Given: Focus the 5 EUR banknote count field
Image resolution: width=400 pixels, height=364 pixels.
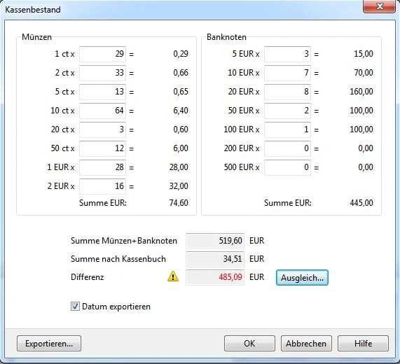Looking at the screenshot, I should 287,54.
